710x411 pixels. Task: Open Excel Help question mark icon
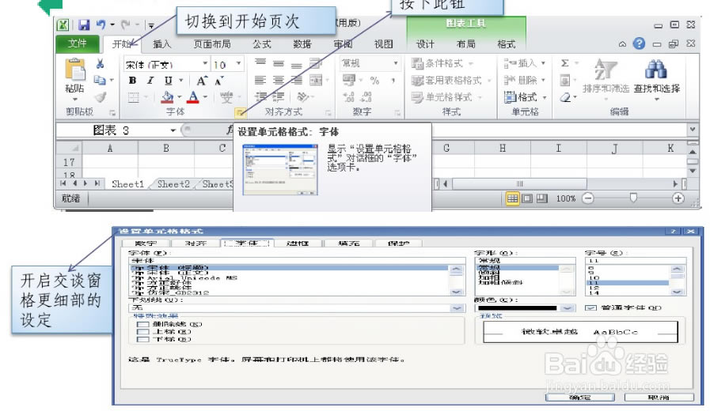point(639,43)
